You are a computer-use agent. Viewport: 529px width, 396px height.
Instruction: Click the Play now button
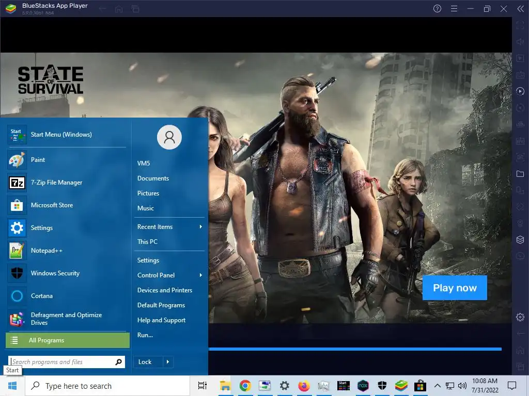click(x=455, y=288)
